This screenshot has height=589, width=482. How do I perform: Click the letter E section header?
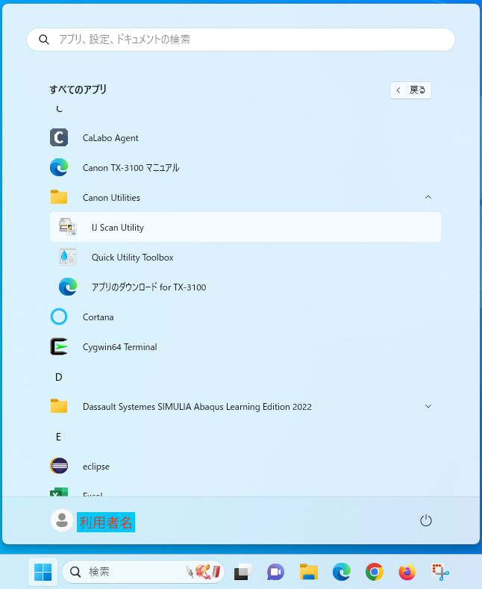coord(58,437)
